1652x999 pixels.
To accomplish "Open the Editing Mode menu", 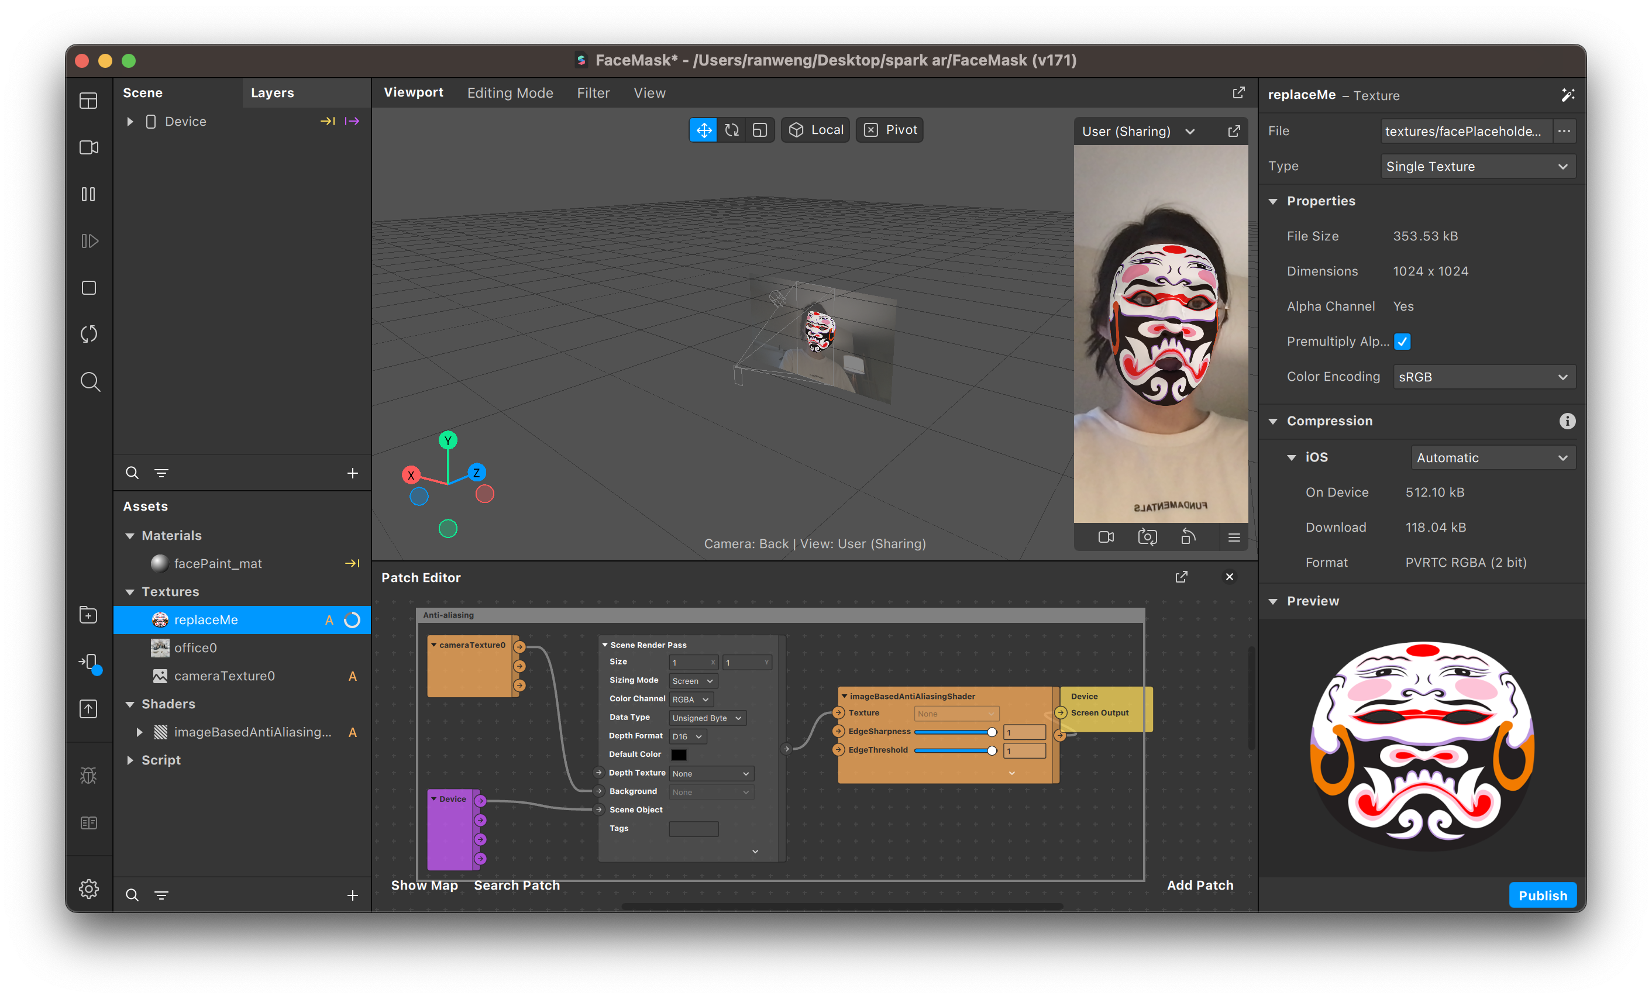I will [x=510, y=92].
